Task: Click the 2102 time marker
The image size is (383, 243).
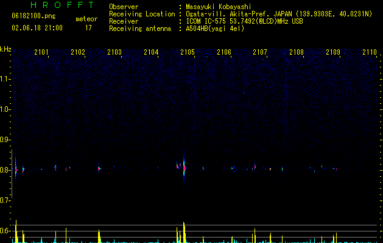Action: click(78, 52)
